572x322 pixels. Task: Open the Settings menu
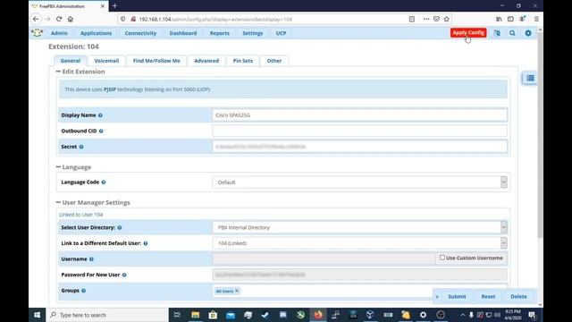click(252, 33)
